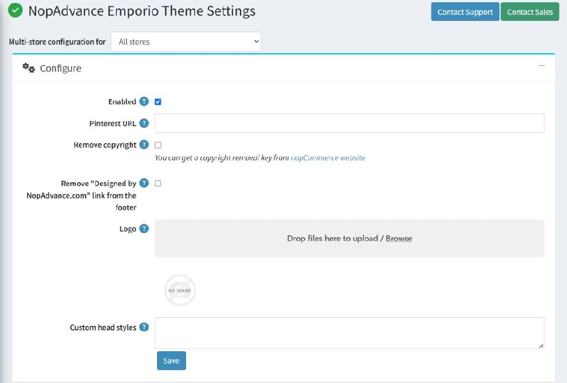The width and height of the screenshot is (567, 383).
Task: Click the help icon beside Pinterest URL
Action: click(x=144, y=123)
